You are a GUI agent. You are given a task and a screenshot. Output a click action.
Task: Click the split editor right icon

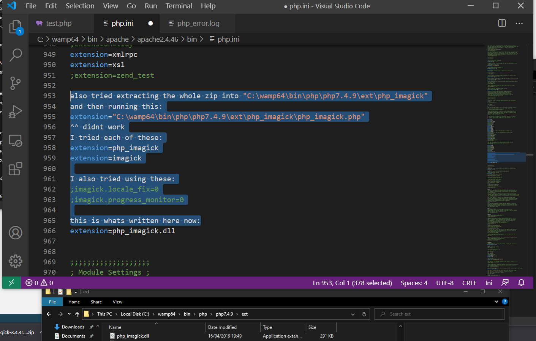[502, 23]
